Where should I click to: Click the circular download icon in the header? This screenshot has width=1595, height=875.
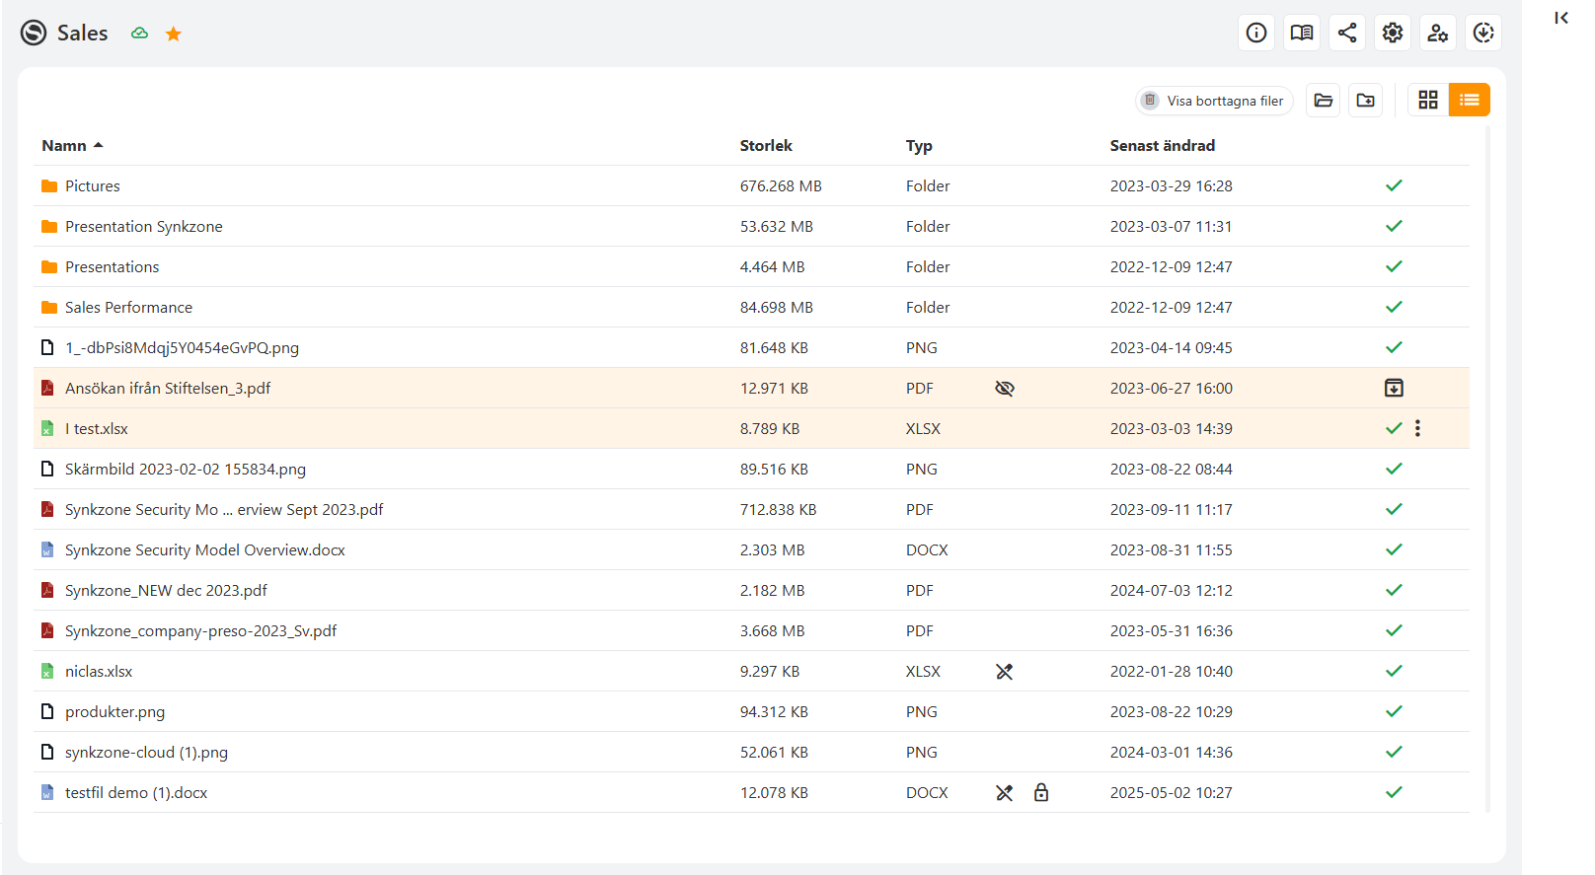(1483, 33)
